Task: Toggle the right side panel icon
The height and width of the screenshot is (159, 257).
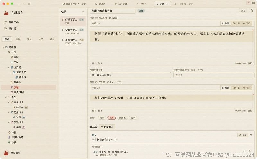Action: (x=253, y=3)
